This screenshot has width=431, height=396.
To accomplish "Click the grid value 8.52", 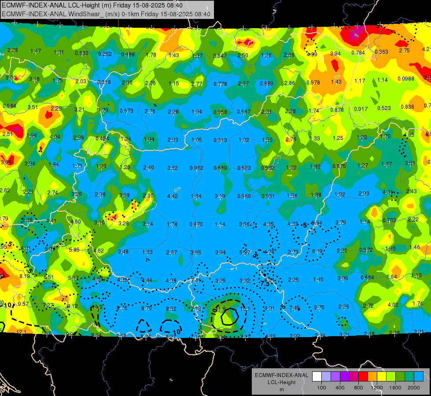I will (x=171, y=308).
